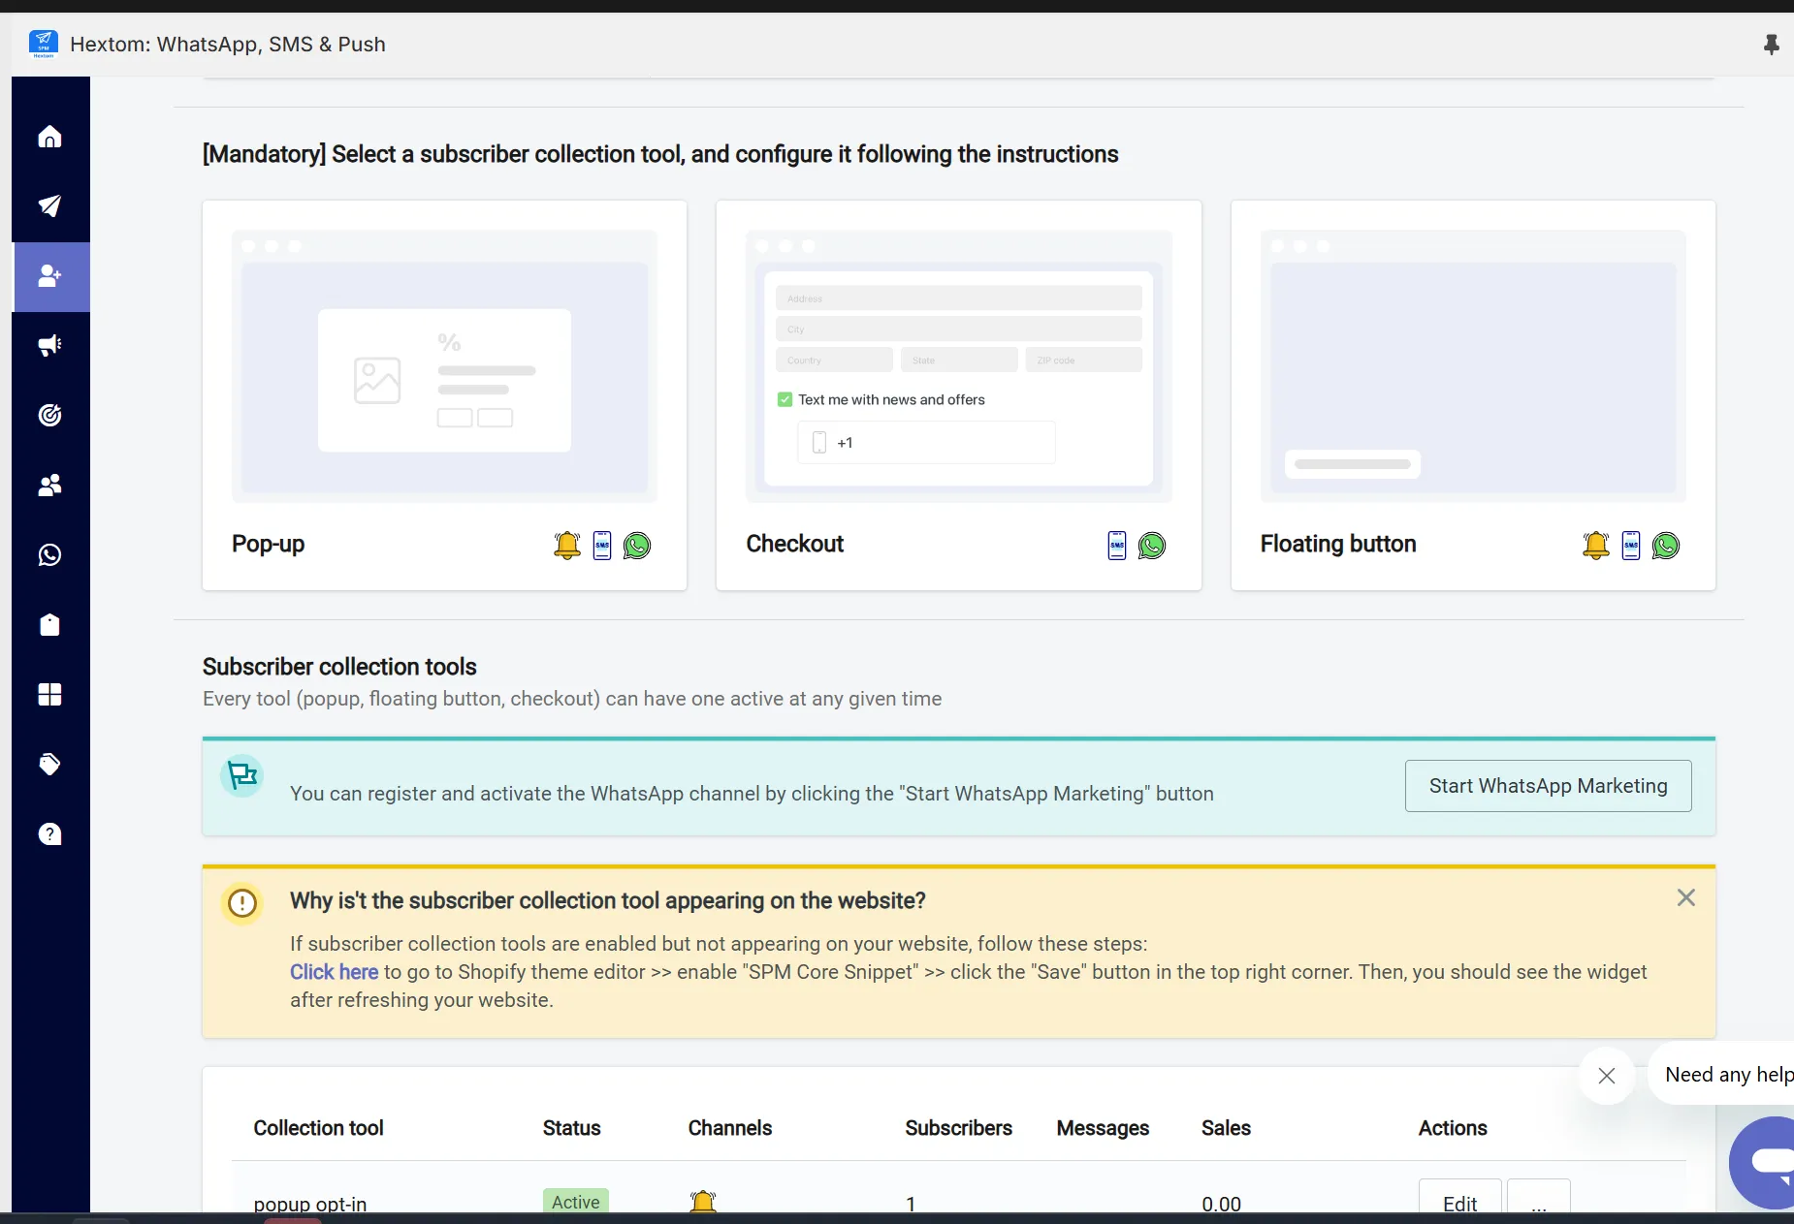The width and height of the screenshot is (1794, 1224).
Task: Open the price tag sidebar icon
Action: 49,764
